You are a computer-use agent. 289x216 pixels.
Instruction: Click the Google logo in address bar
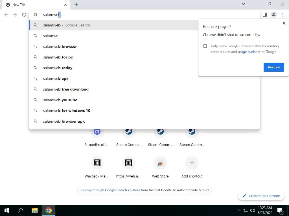[36, 15]
